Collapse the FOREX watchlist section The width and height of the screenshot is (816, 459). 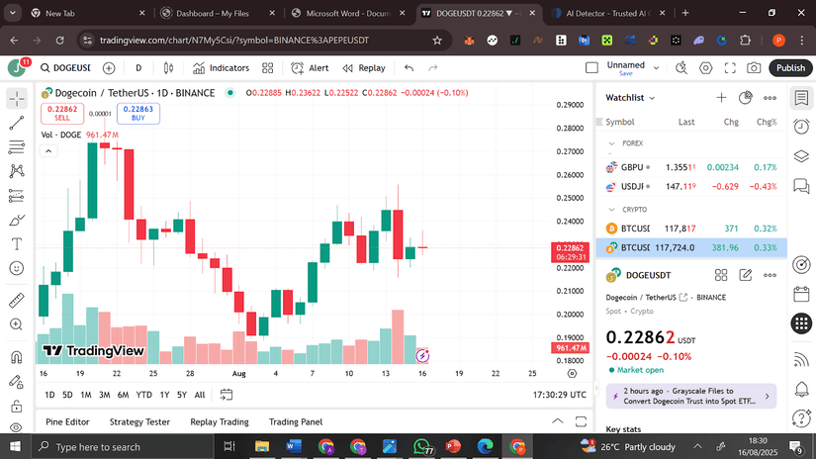611,143
